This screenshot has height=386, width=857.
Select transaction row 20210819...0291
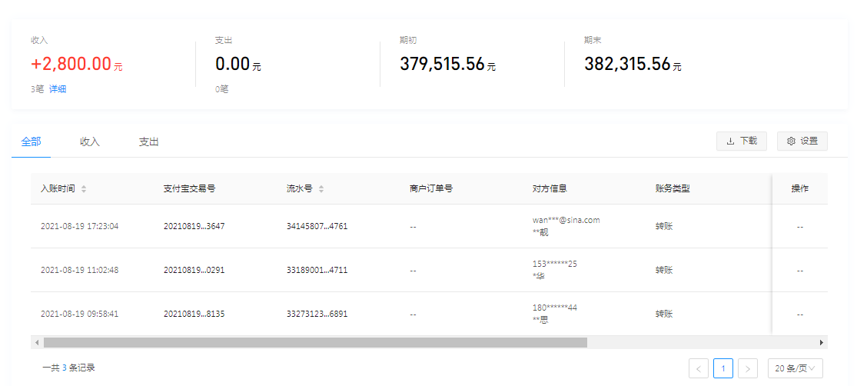click(194, 271)
